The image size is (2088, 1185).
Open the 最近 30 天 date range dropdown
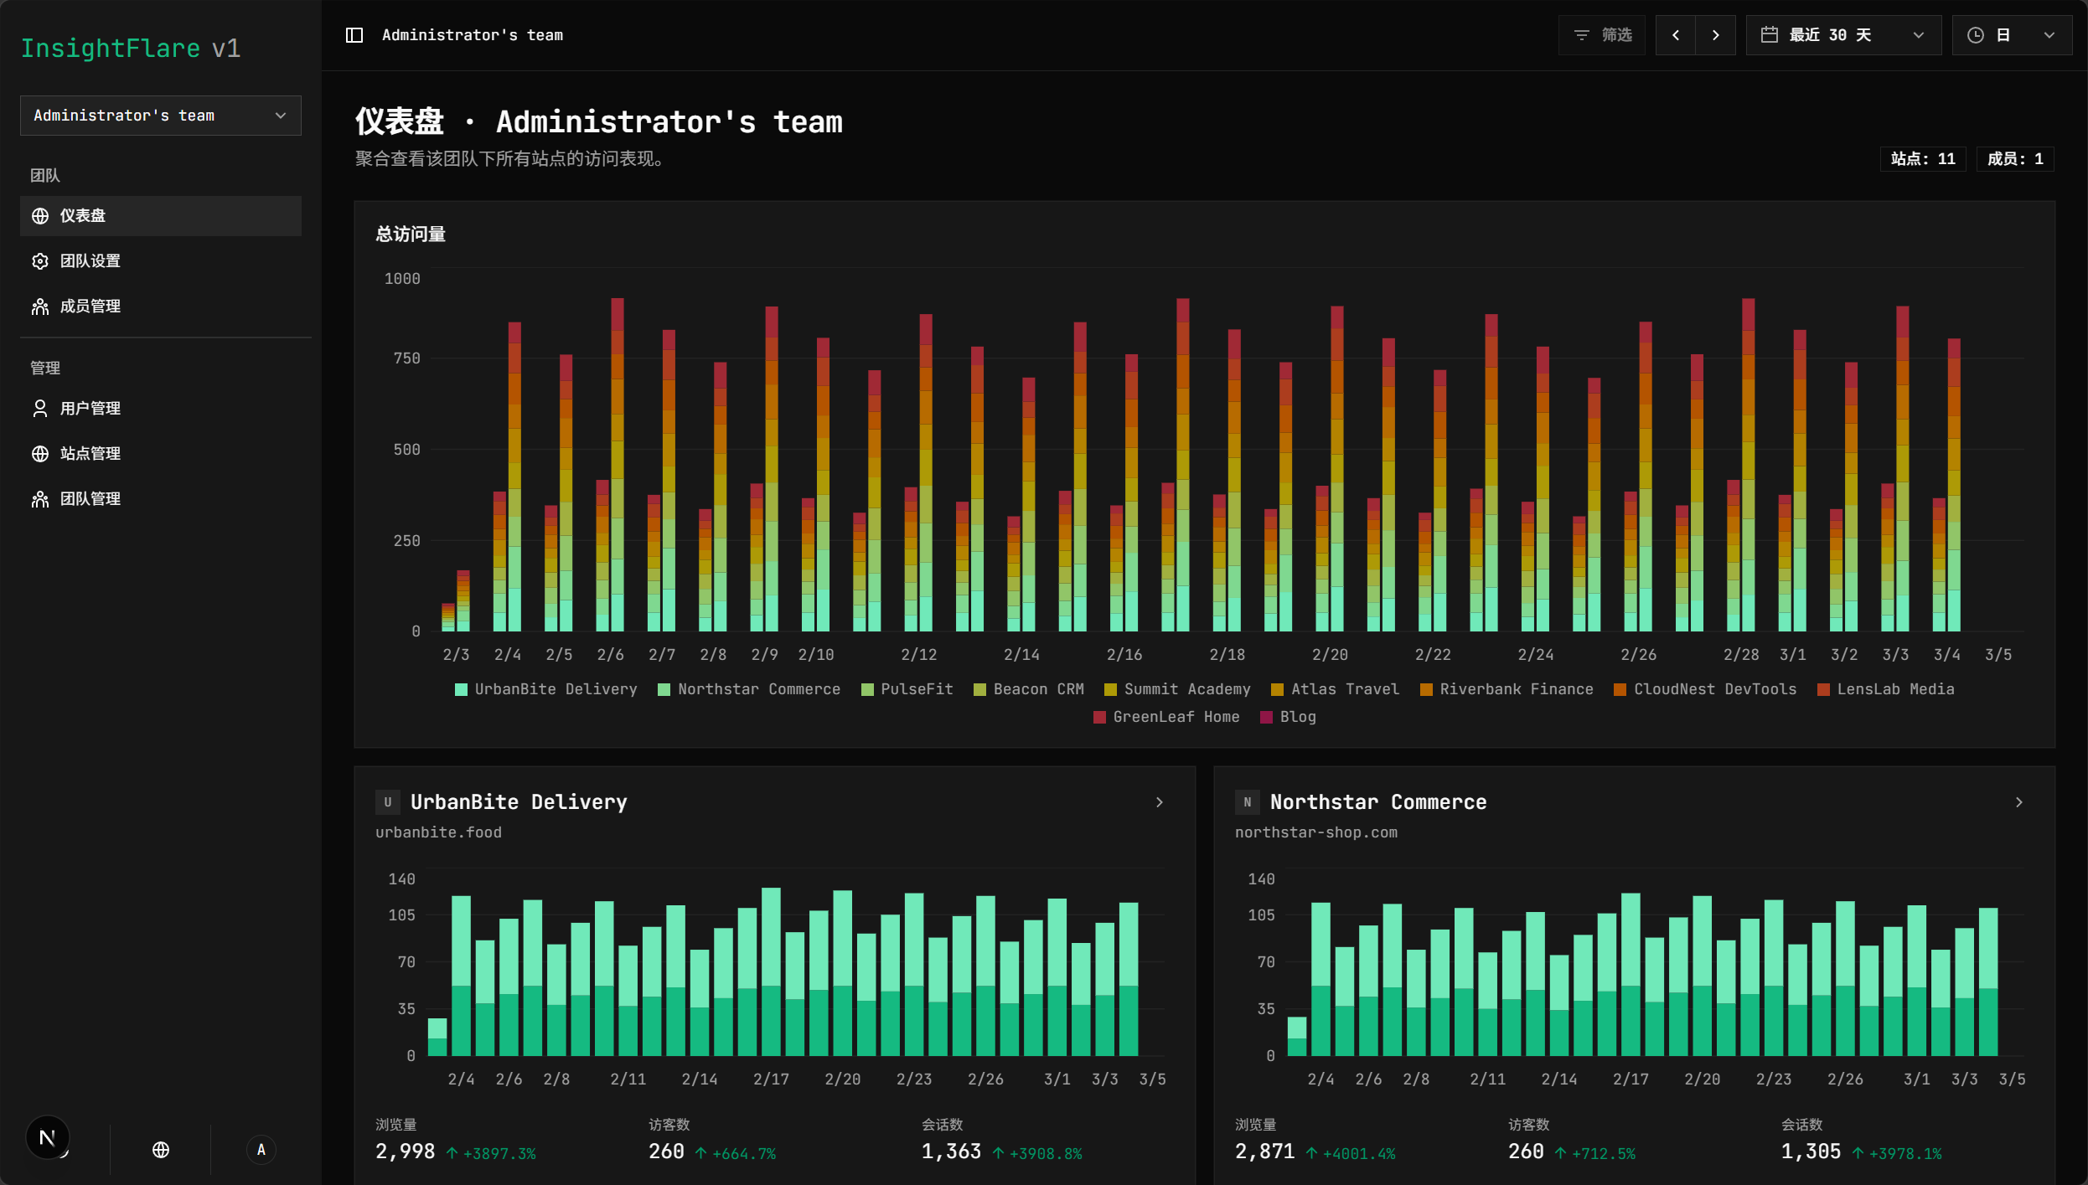(x=1843, y=35)
